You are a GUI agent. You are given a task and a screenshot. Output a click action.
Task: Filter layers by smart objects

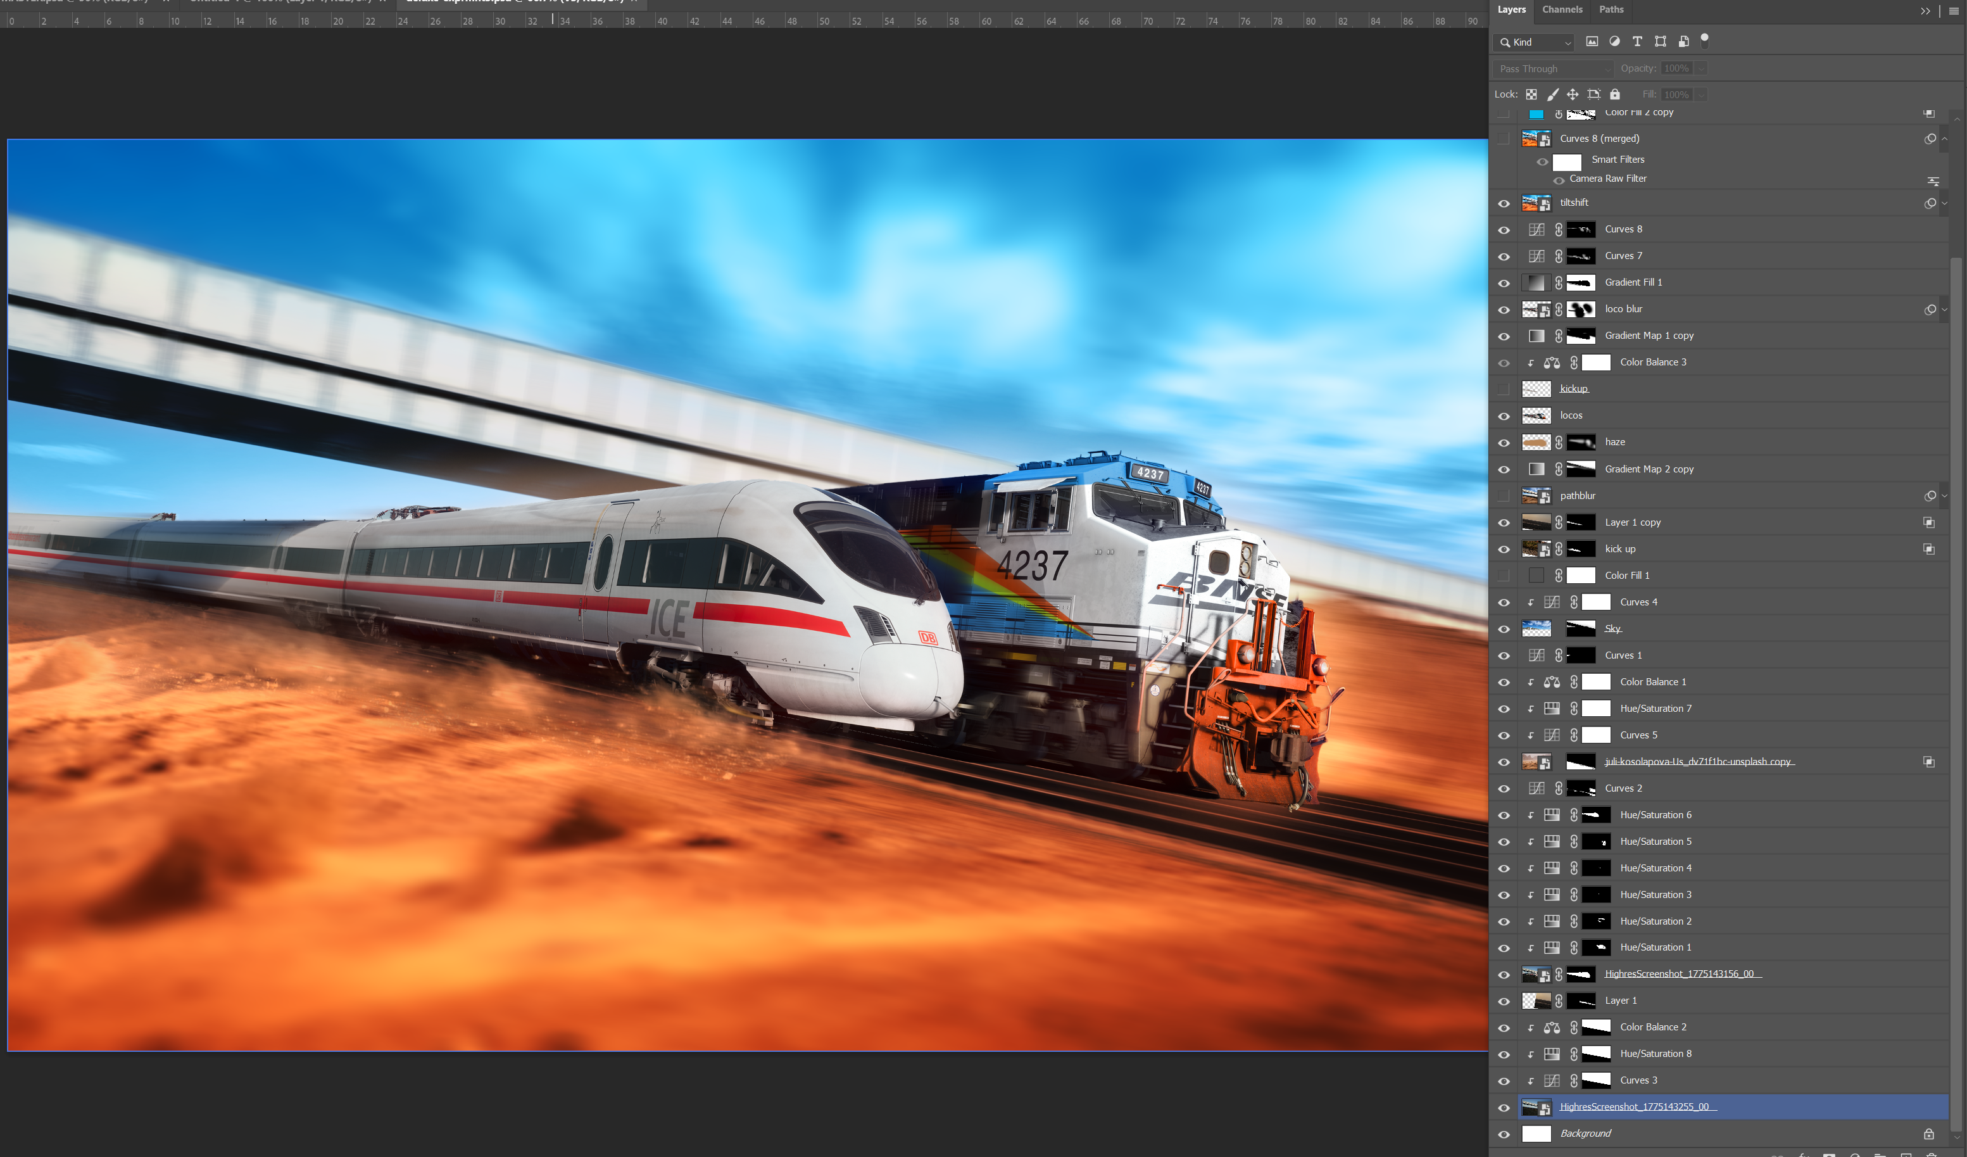1683,41
